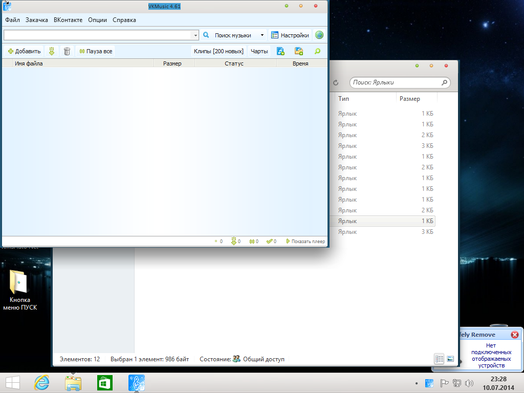This screenshot has height=393, width=524.
Task: Click the network tray icon
Action: click(x=457, y=383)
